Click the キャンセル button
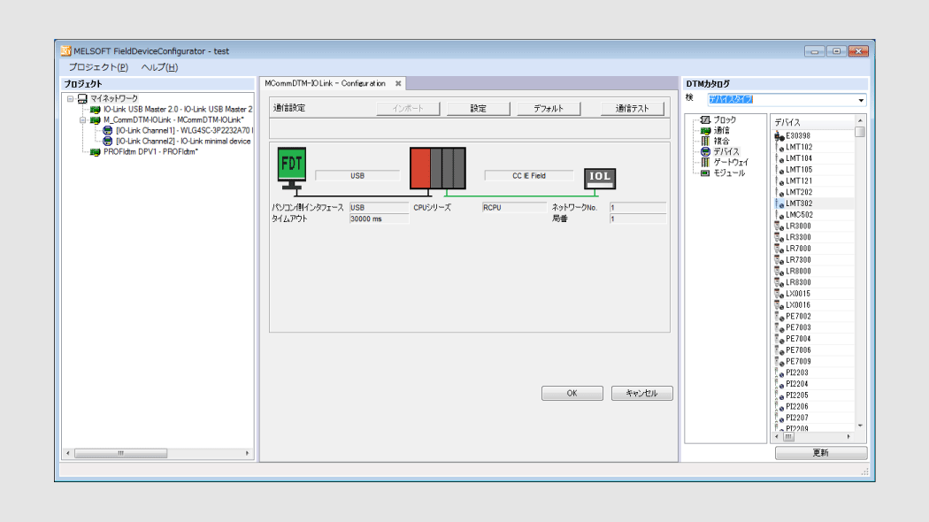This screenshot has height=522, width=929. click(x=641, y=394)
